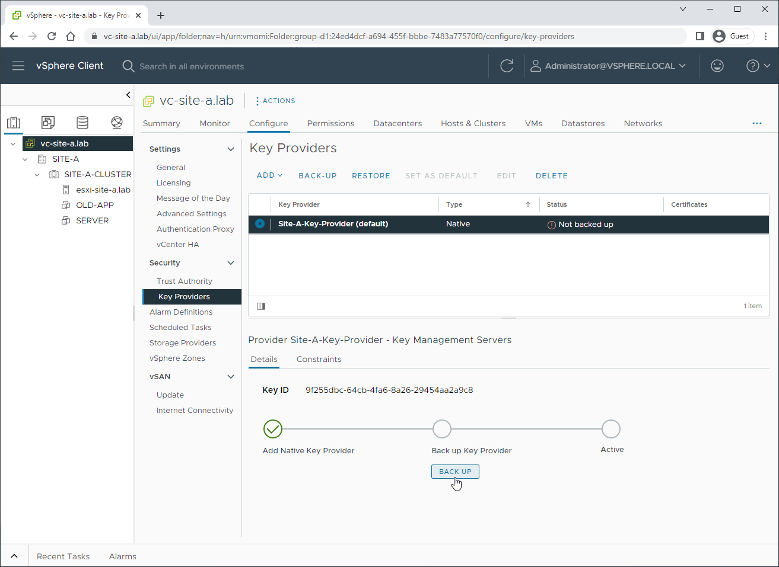This screenshot has height=567, width=779.
Task: Open General settings
Action: click(171, 167)
